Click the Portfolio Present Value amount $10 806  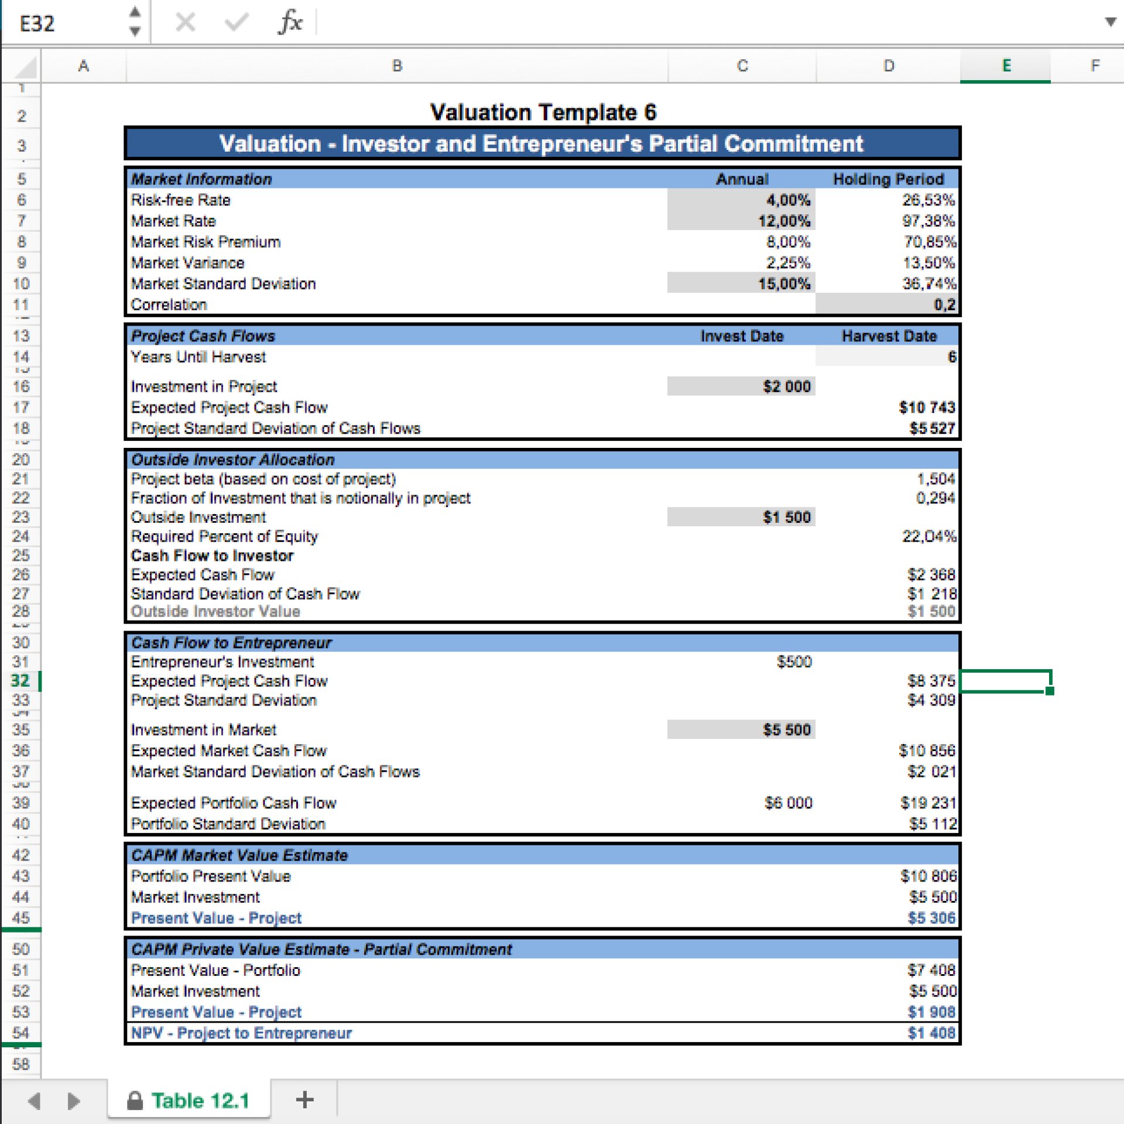[x=928, y=876]
